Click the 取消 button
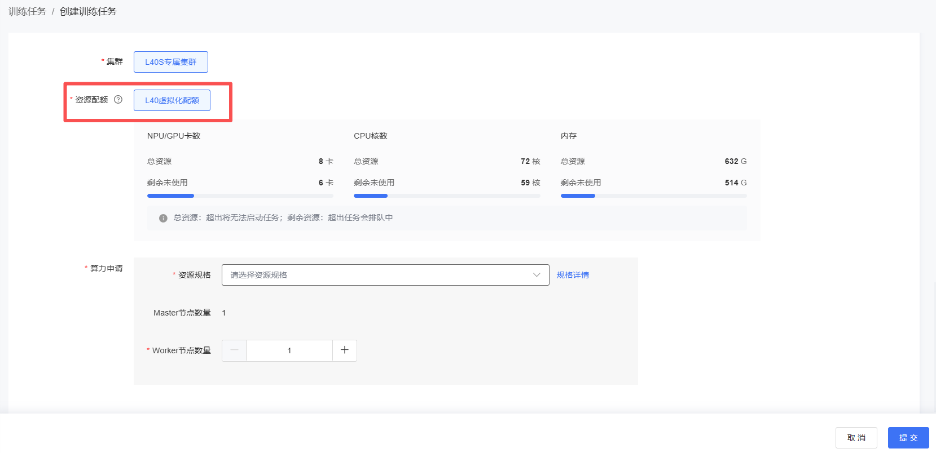This screenshot has width=936, height=453. tap(856, 438)
